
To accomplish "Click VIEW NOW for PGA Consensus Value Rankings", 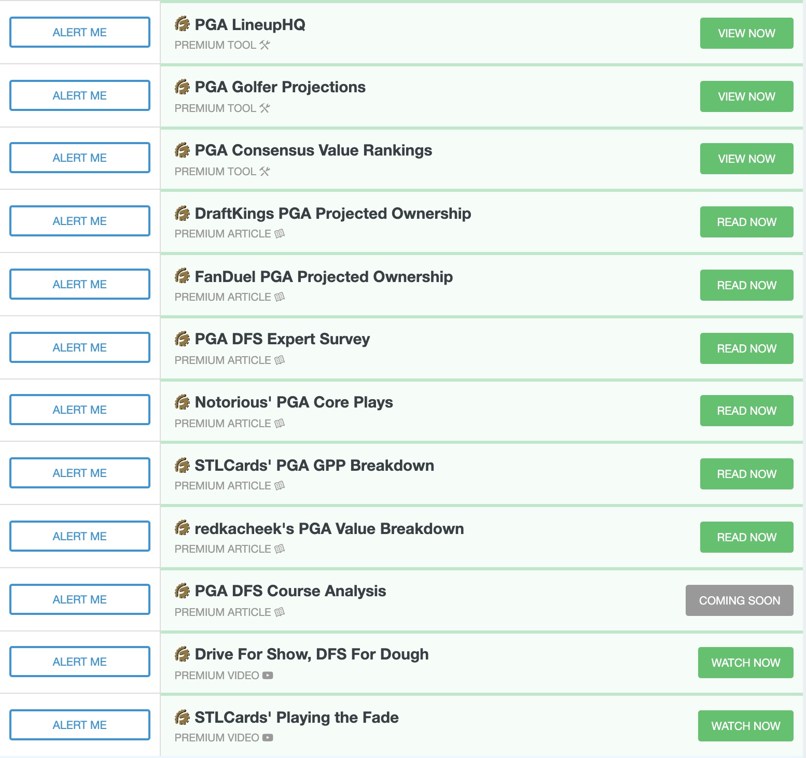I will [x=747, y=159].
